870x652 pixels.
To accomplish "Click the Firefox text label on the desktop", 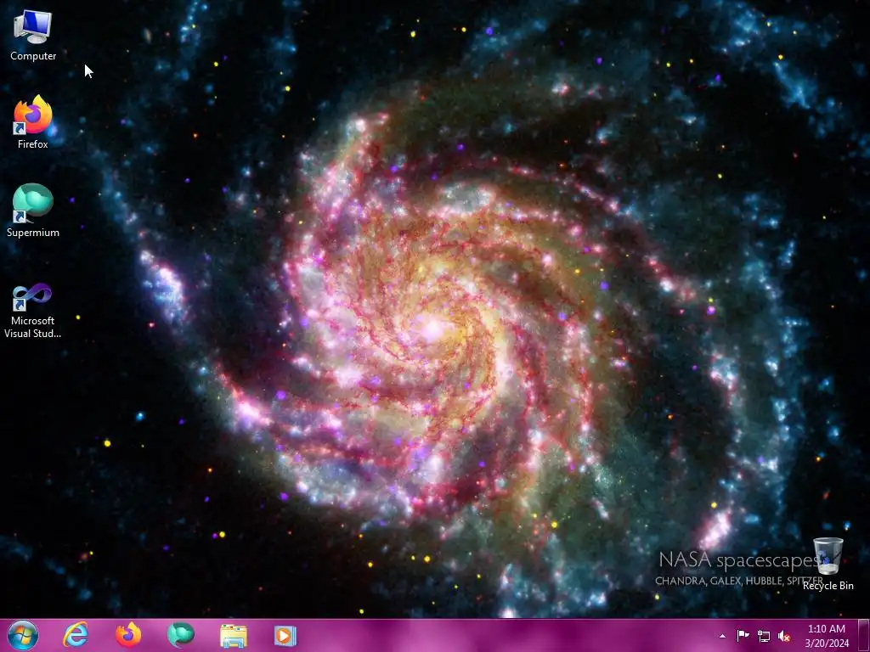I will [x=33, y=144].
